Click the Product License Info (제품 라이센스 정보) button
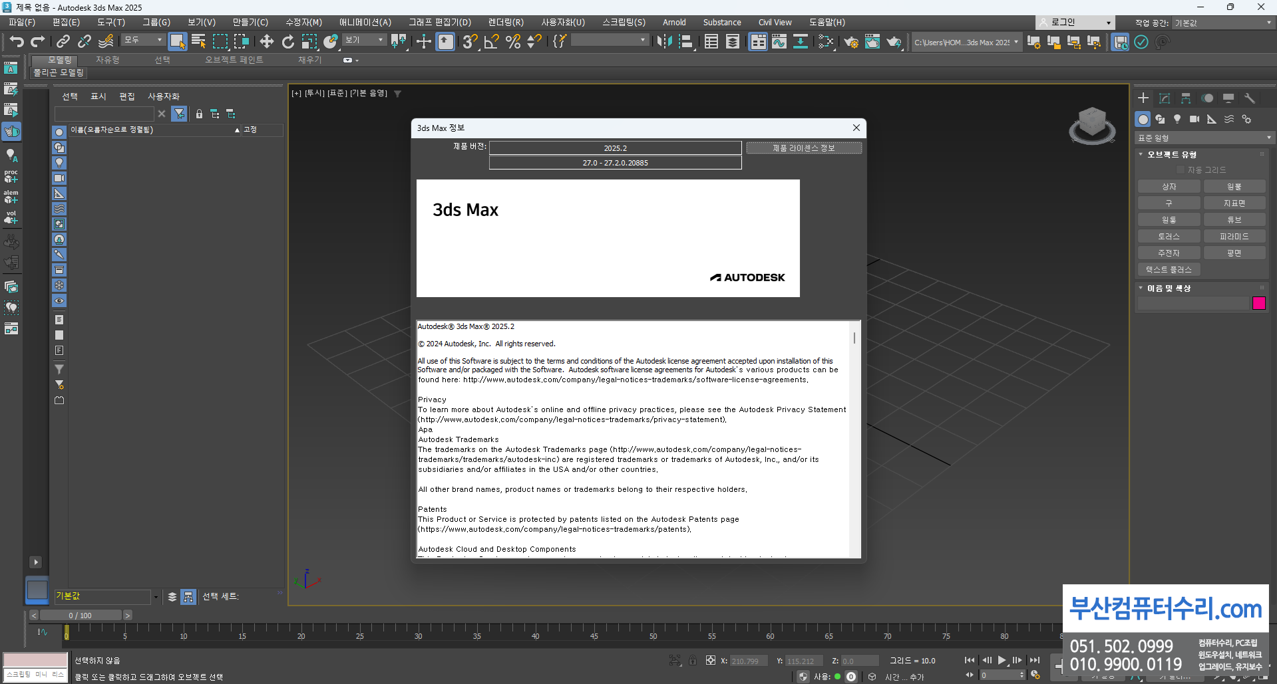 click(804, 148)
